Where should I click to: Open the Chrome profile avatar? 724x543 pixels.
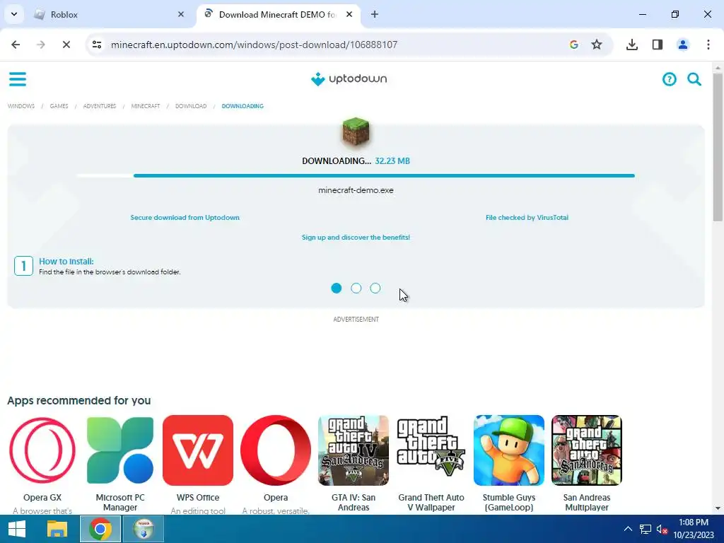tap(683, 45)
